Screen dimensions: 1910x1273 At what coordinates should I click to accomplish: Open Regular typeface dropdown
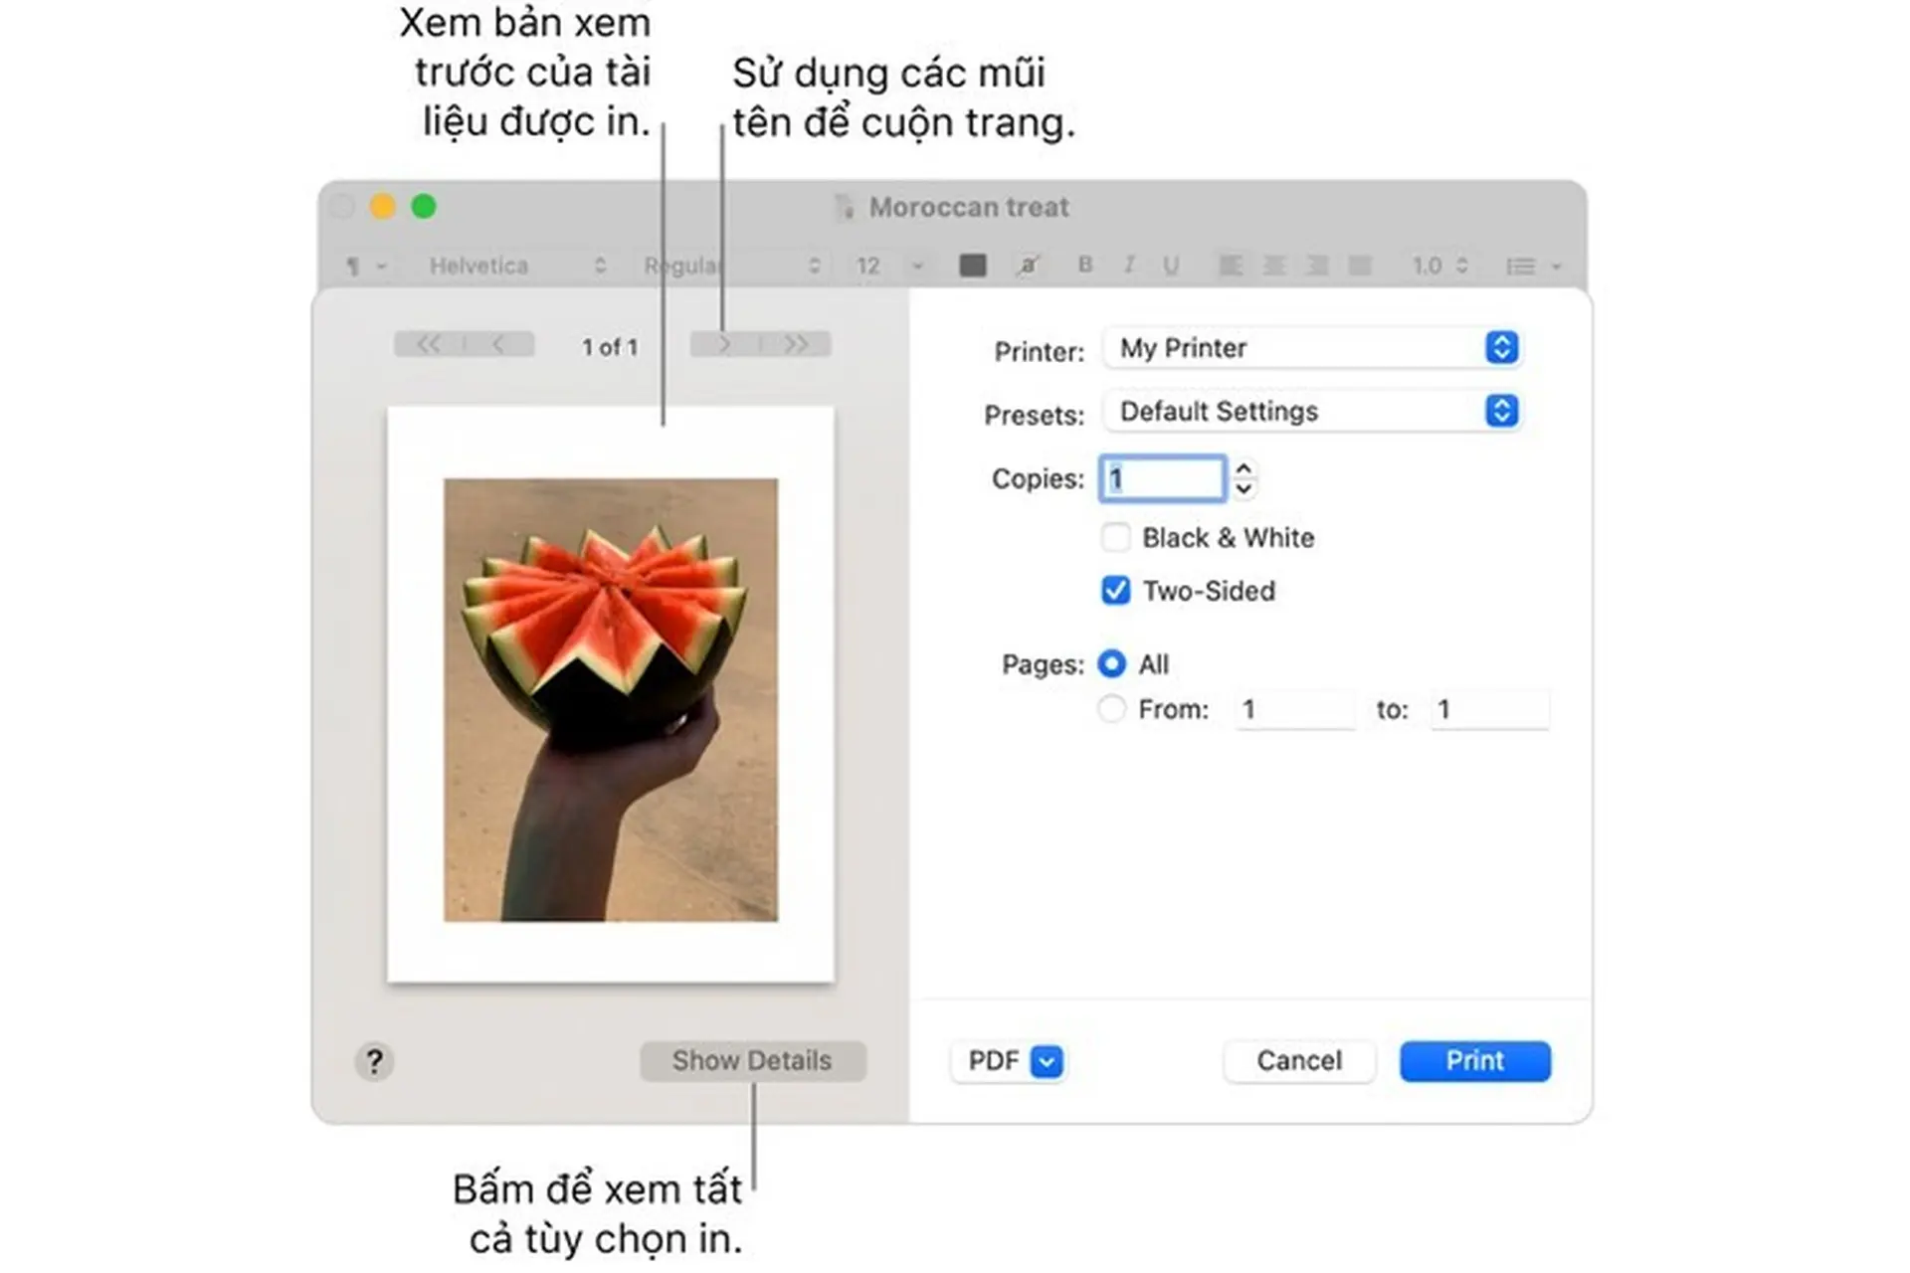click(x=732, y=266)
